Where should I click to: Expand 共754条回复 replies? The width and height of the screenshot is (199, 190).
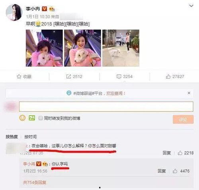click(x=35, y=182)
